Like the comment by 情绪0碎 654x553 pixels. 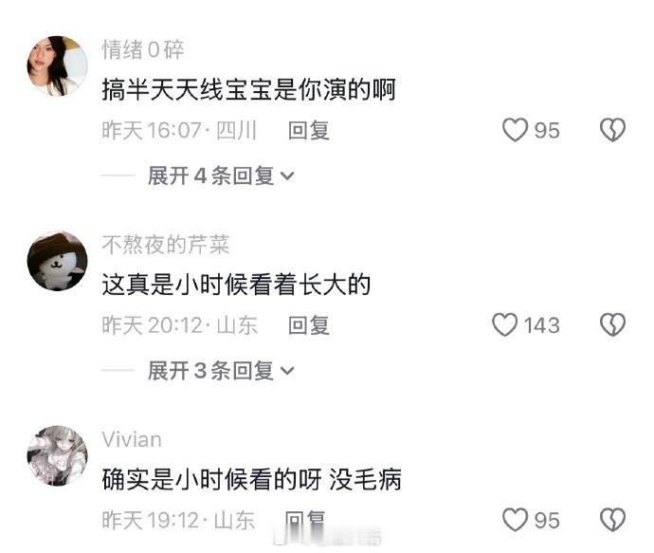(515, 130)
